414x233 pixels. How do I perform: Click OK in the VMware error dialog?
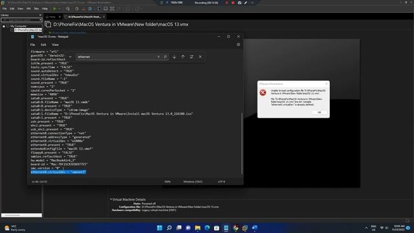[319, 112]
